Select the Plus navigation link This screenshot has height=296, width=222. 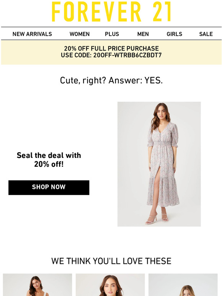point(112,34)
